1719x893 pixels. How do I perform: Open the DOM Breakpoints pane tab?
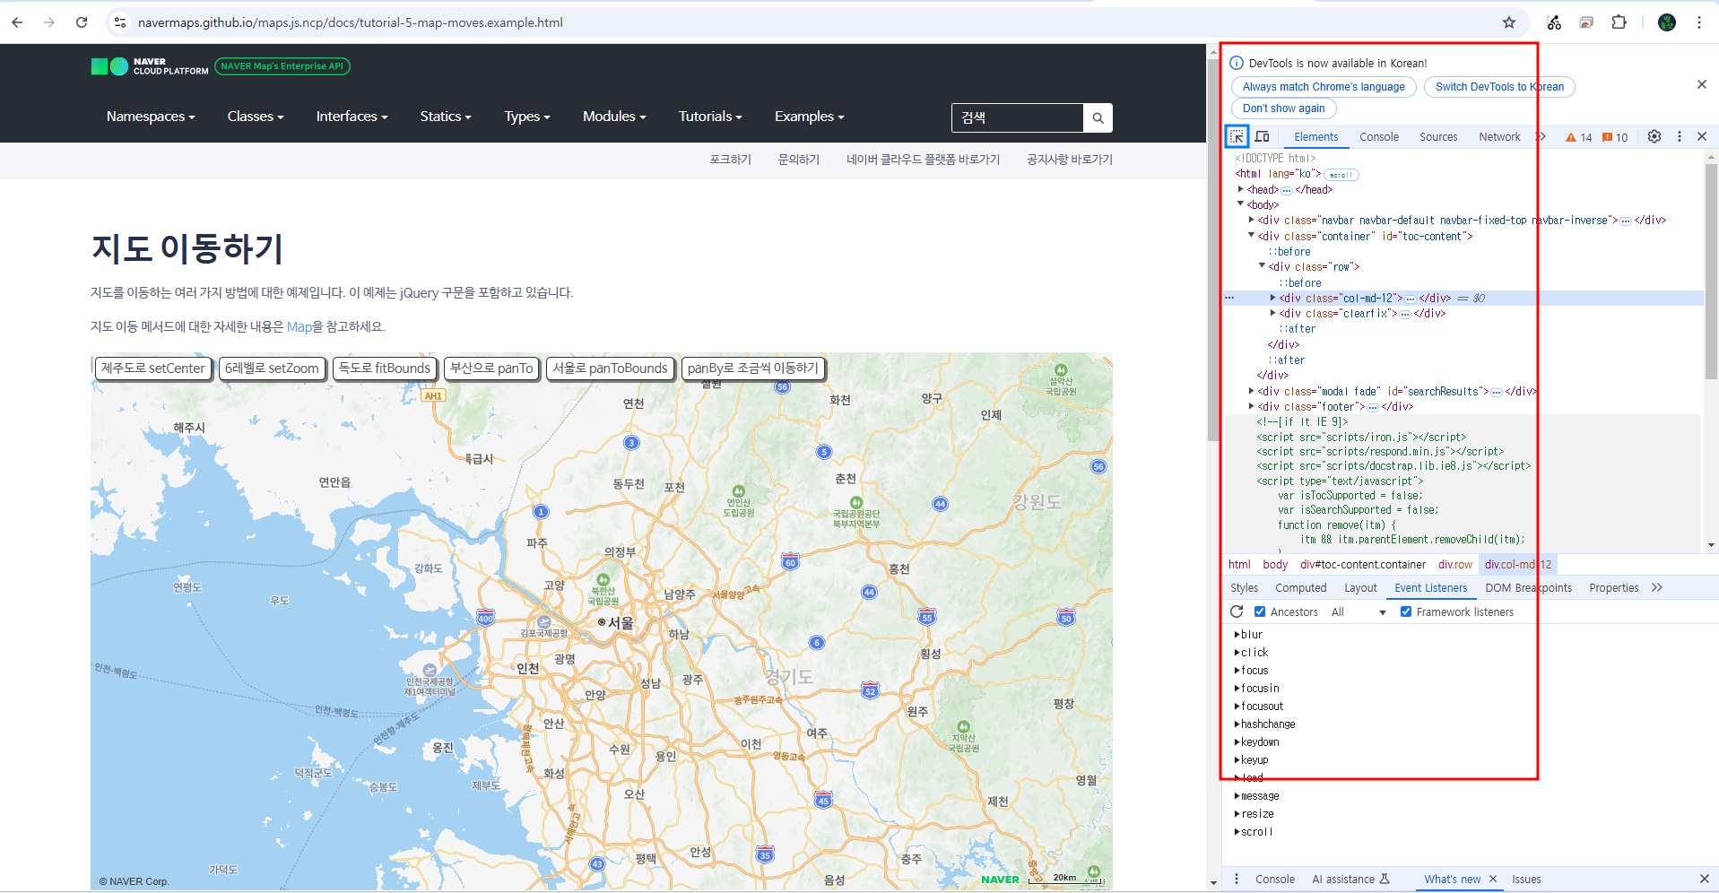coord(1528,588)
